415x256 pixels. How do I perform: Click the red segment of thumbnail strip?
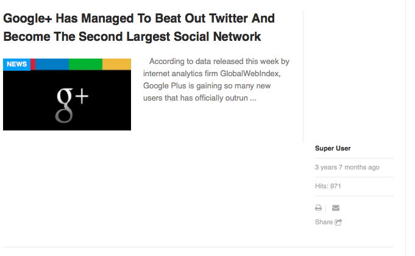click(x=33, y=64)
